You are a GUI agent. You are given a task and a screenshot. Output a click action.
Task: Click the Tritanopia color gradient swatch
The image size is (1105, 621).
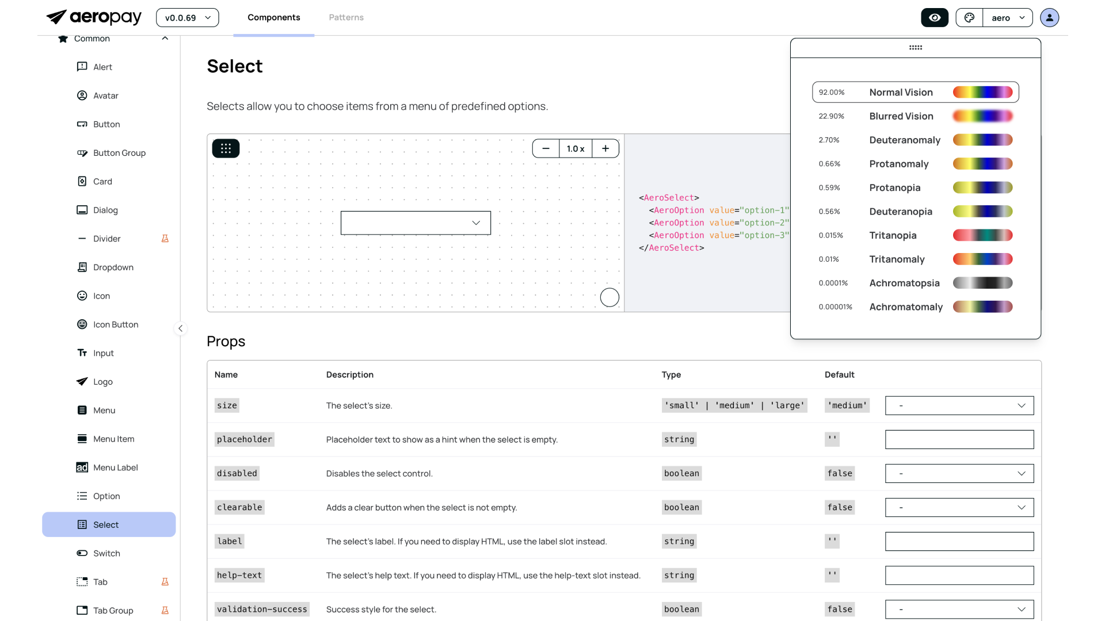[982, 235]
